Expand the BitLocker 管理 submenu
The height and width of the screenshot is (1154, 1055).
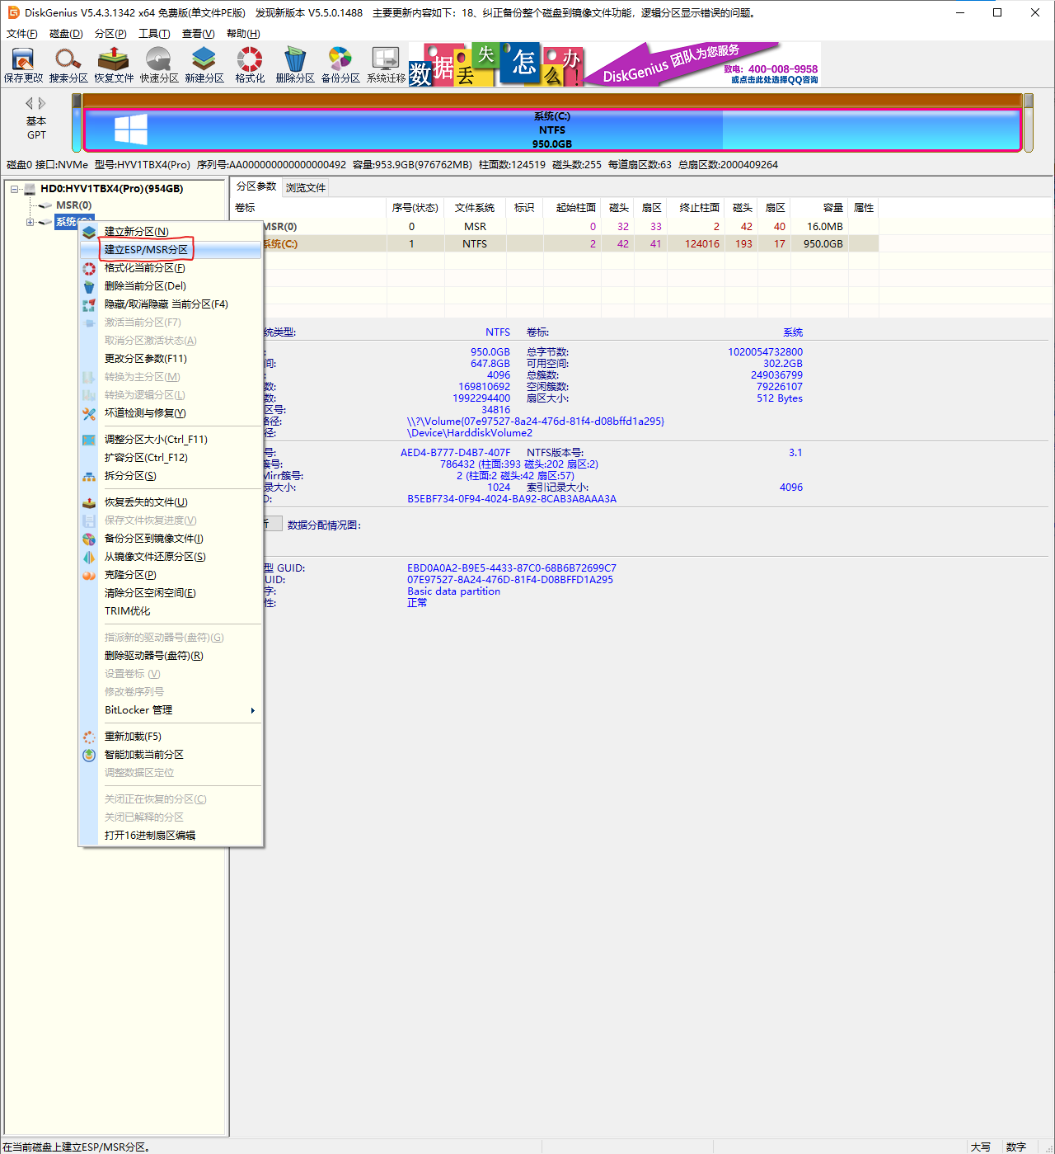(x=171, y=710)
